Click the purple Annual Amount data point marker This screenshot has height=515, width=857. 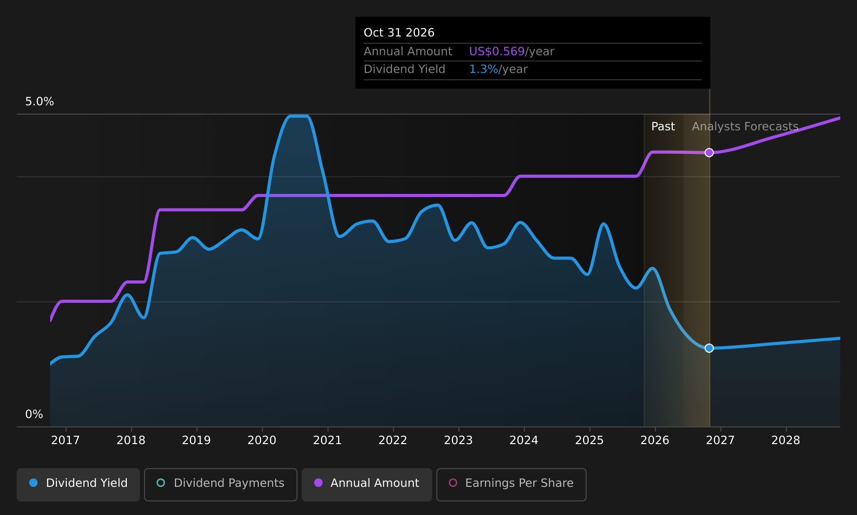(709, 153)
